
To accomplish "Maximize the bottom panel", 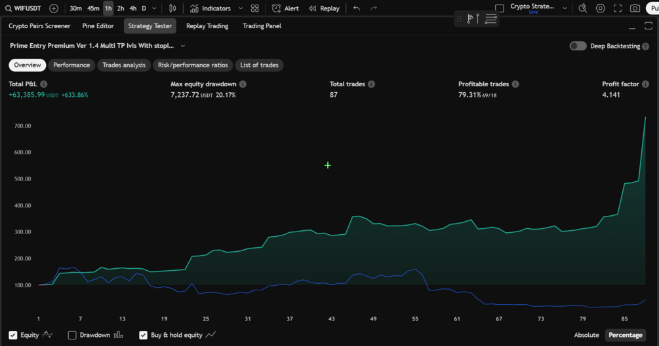I will tap(649, 26).
